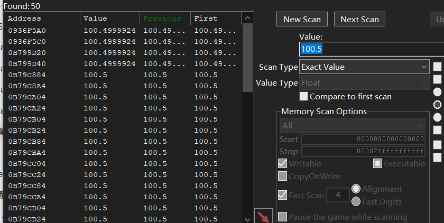This screenshot has height=223, width=444.
Task: Click the Address column header
Action: click(42, 18)
